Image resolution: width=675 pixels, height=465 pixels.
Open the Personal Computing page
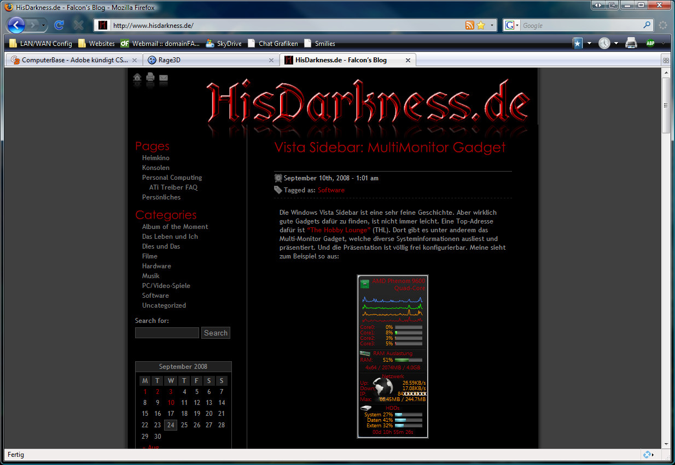(x=172, y=178)
